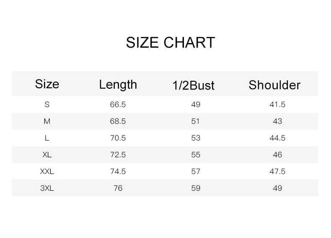This screenshot has width=331, height=238.
Task: Click the 47.5 shoulder value
Action: [x=277, y=171]
